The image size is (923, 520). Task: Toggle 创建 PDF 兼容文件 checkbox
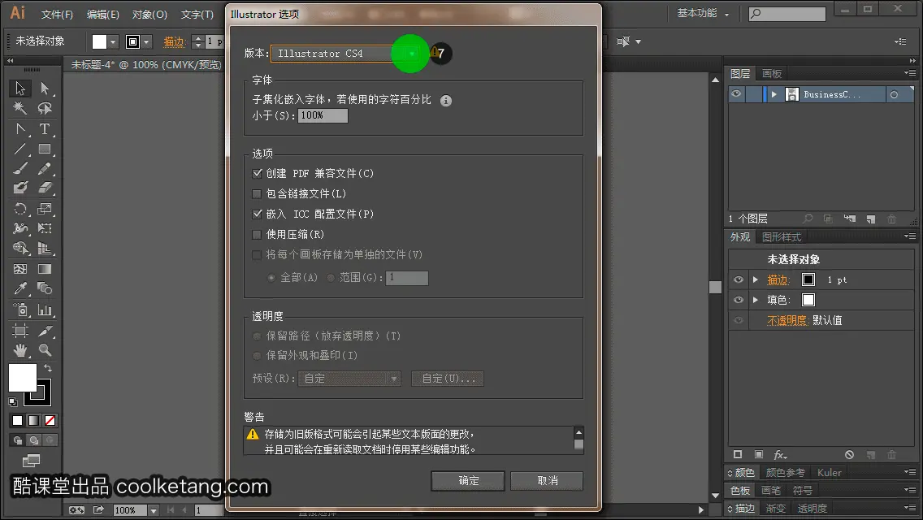tap(257, 174)
